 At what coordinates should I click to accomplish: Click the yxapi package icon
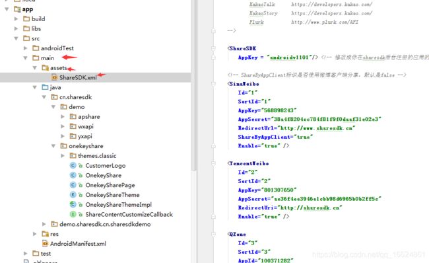coord(73,136)
